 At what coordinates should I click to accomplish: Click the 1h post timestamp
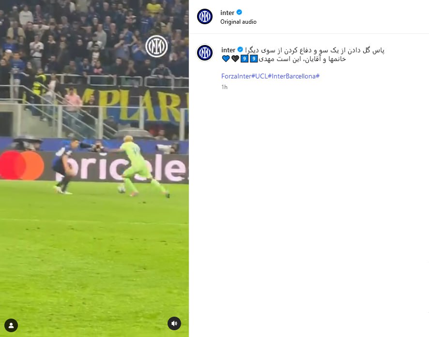[224, 87]
